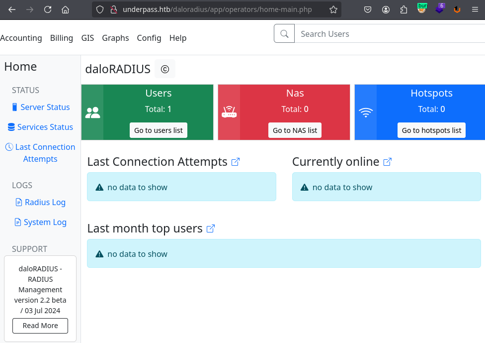This screenshot has height=343, width=485.
Task: Click Users Total: 1 text
Action: [x=158, y=109]
